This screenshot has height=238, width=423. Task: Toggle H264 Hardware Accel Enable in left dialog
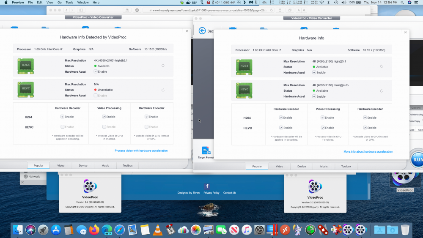point(96,71)
